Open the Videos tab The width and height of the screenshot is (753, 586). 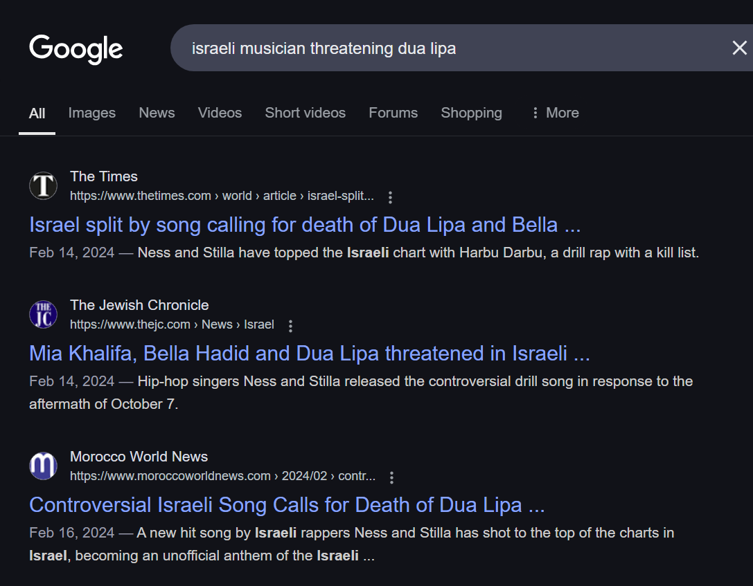pyautogui.click(x=220, y=113)
